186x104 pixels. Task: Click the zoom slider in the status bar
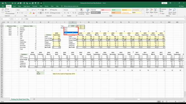click(x=176, y=101)
